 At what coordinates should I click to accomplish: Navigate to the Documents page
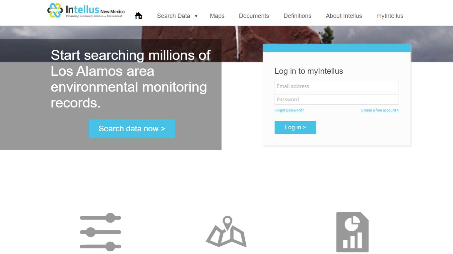point(254,16)
